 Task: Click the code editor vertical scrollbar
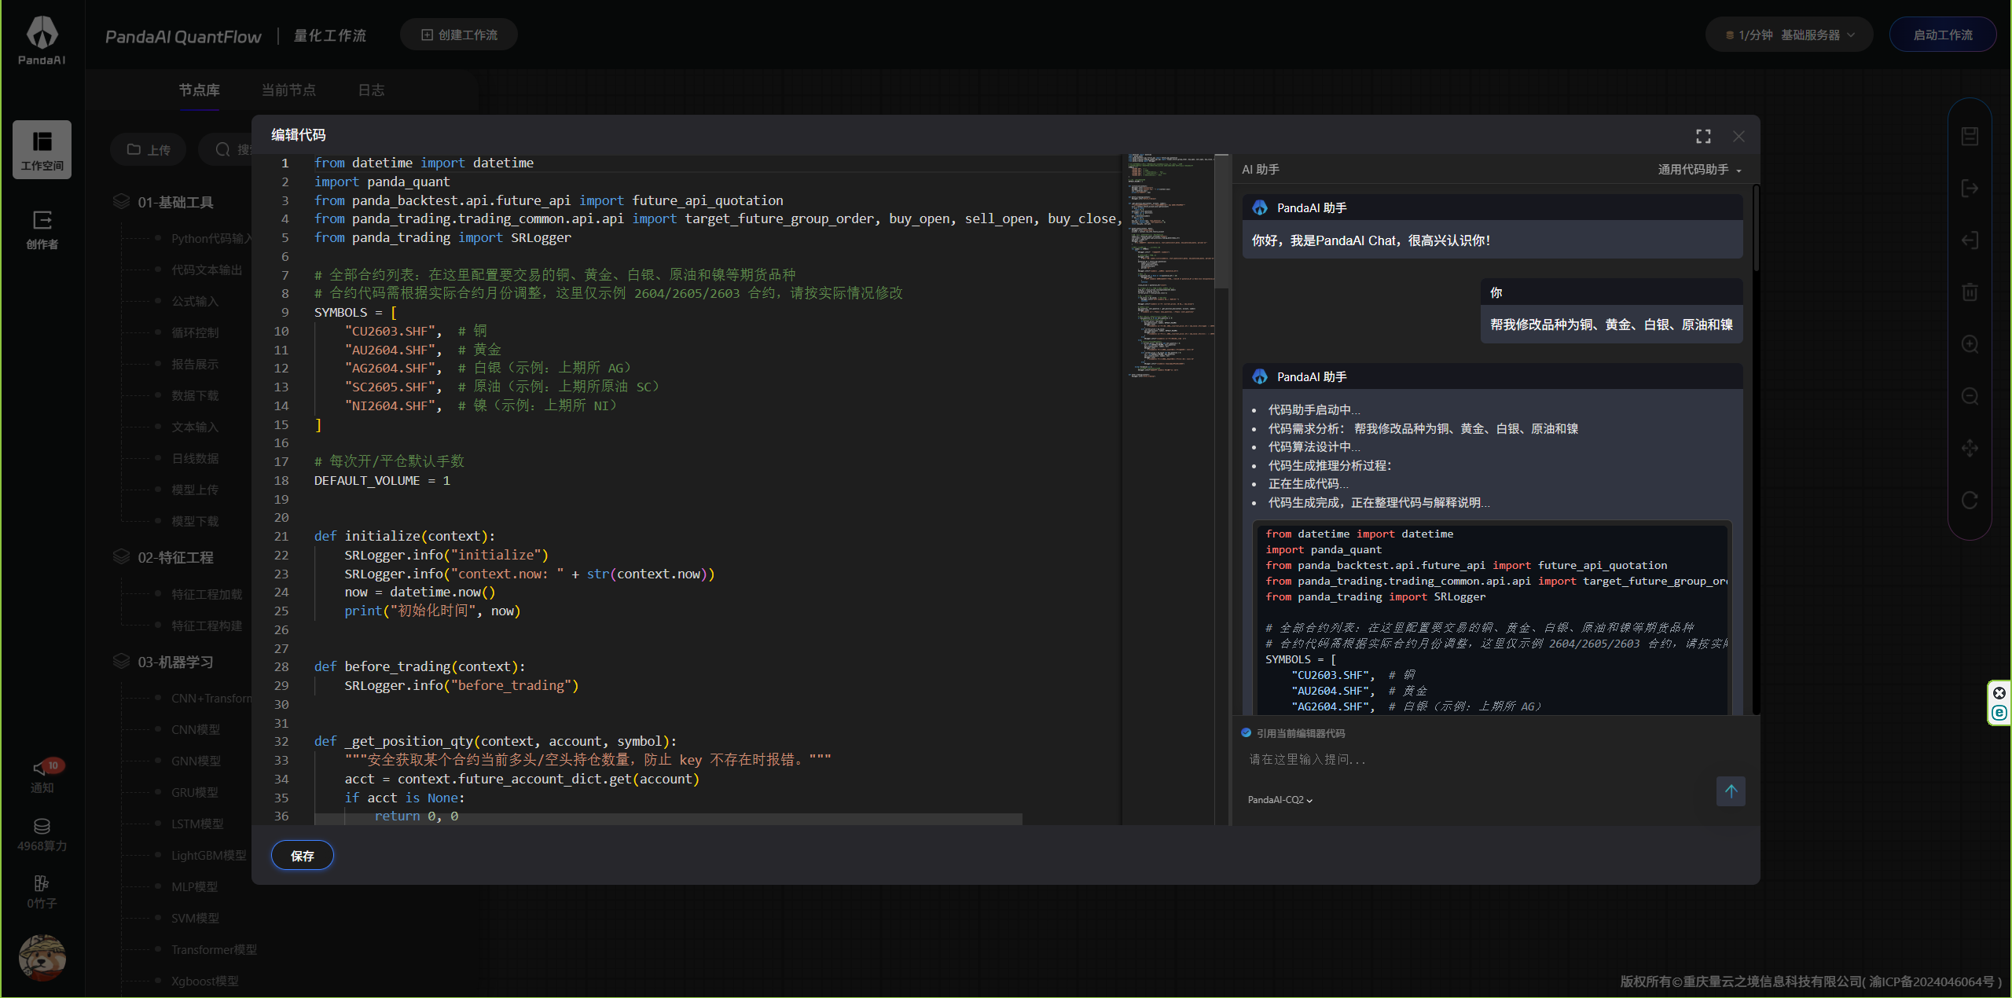pos(1221,222)
